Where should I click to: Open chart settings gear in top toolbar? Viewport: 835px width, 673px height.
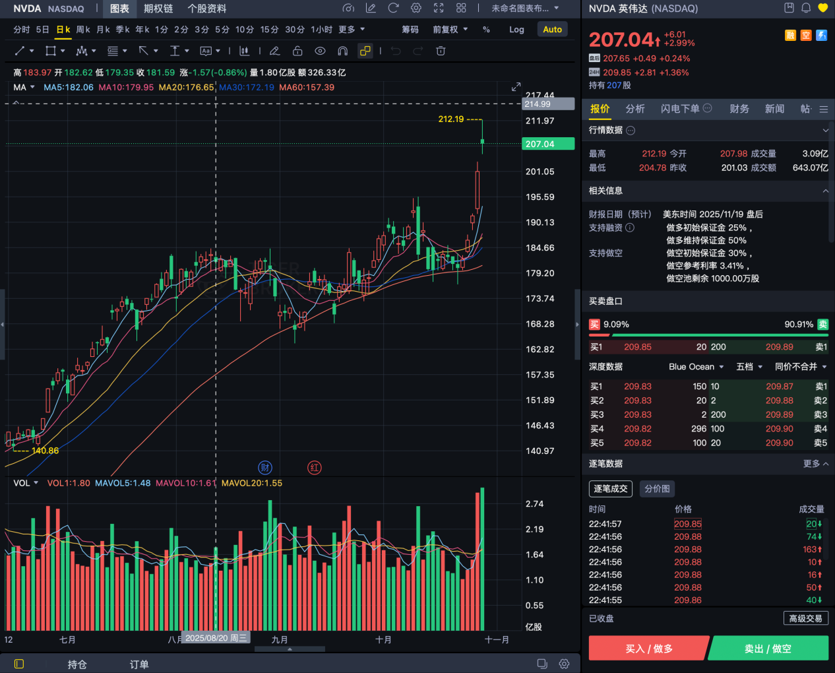[416, 8]
